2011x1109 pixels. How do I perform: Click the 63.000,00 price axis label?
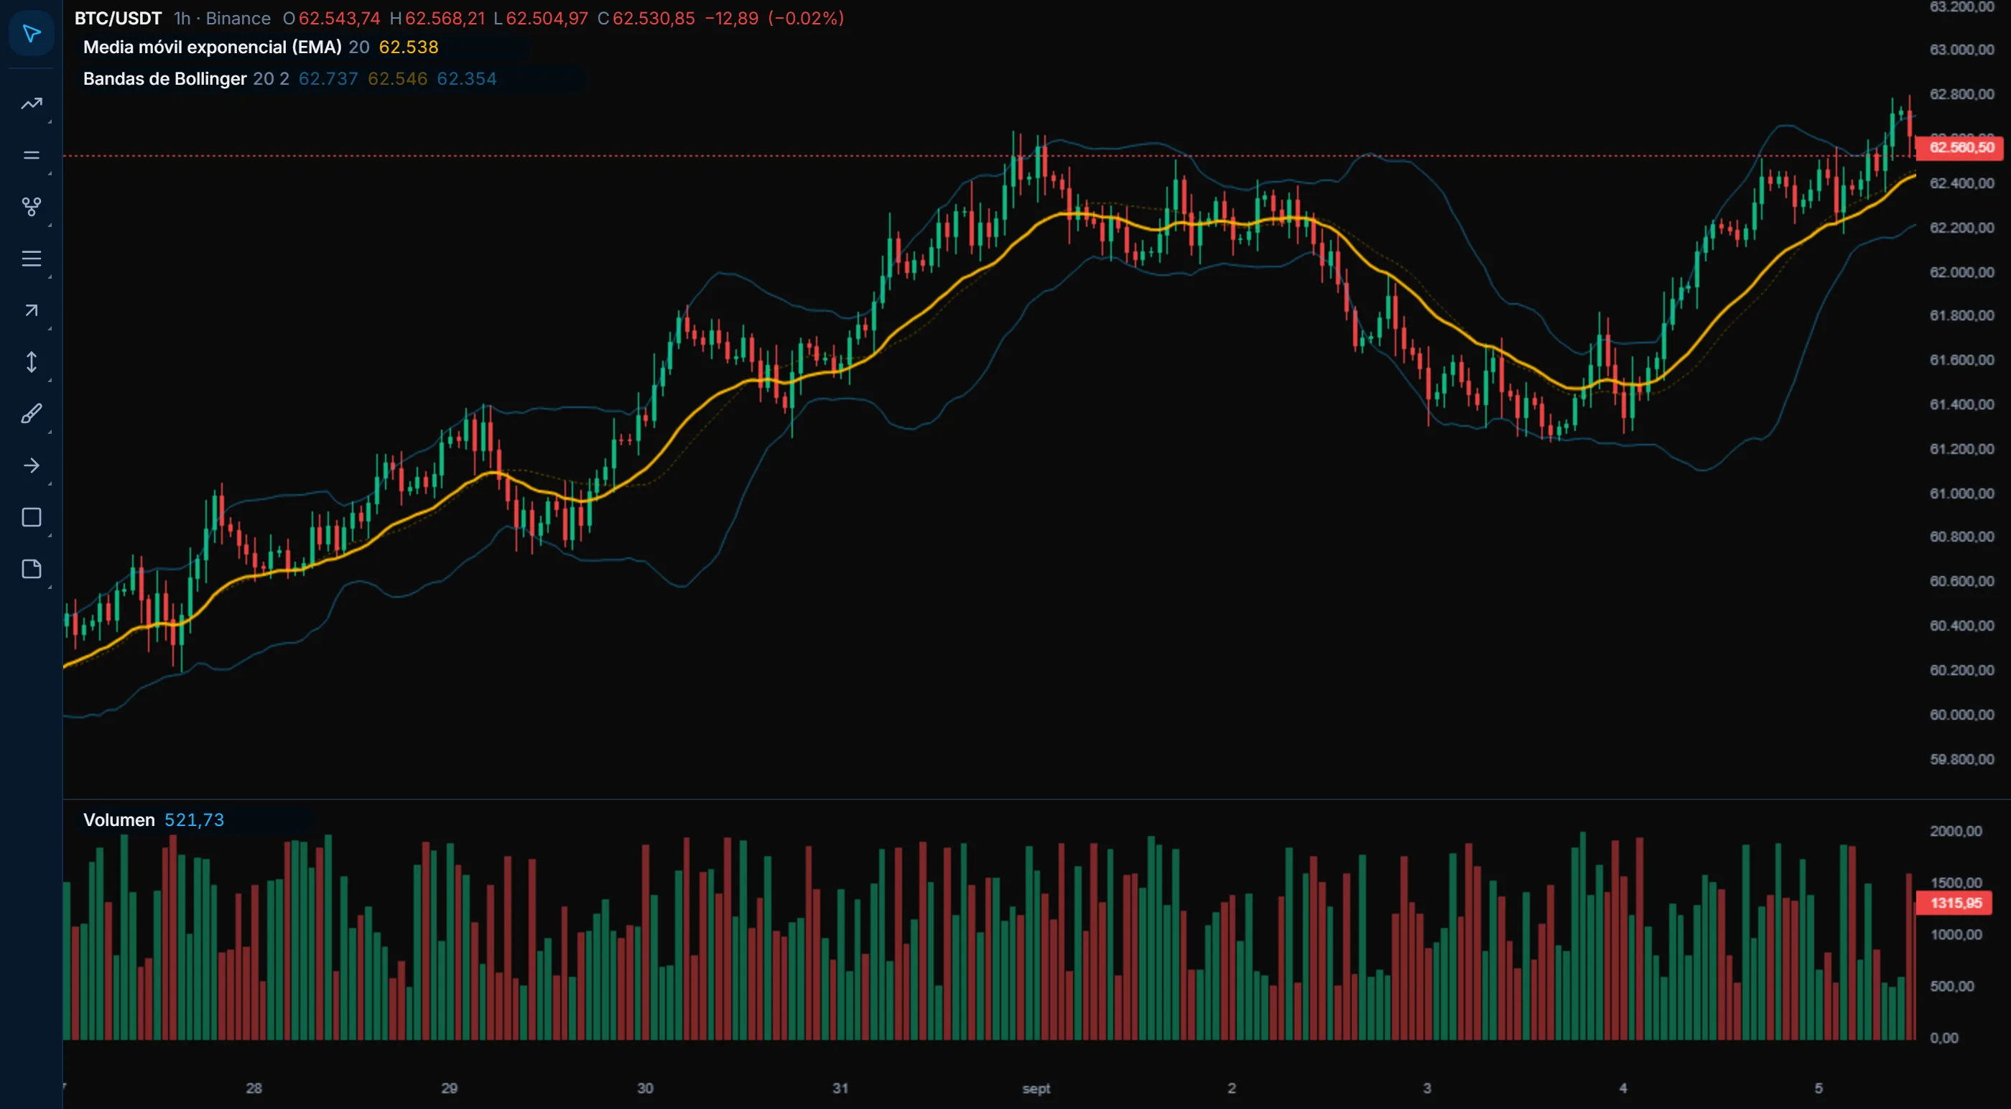click(x=1961, y=50)
